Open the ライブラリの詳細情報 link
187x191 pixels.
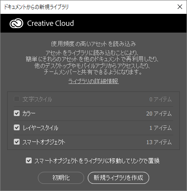tap(93, 81)
